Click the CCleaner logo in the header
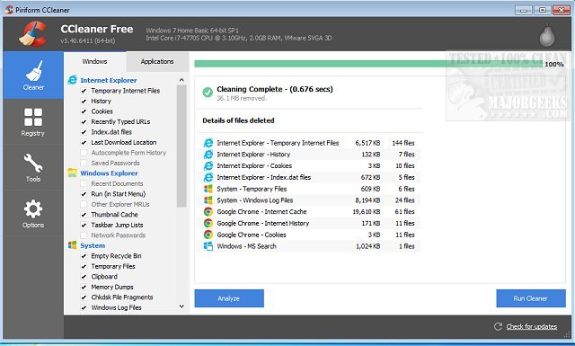 point(32,34)
